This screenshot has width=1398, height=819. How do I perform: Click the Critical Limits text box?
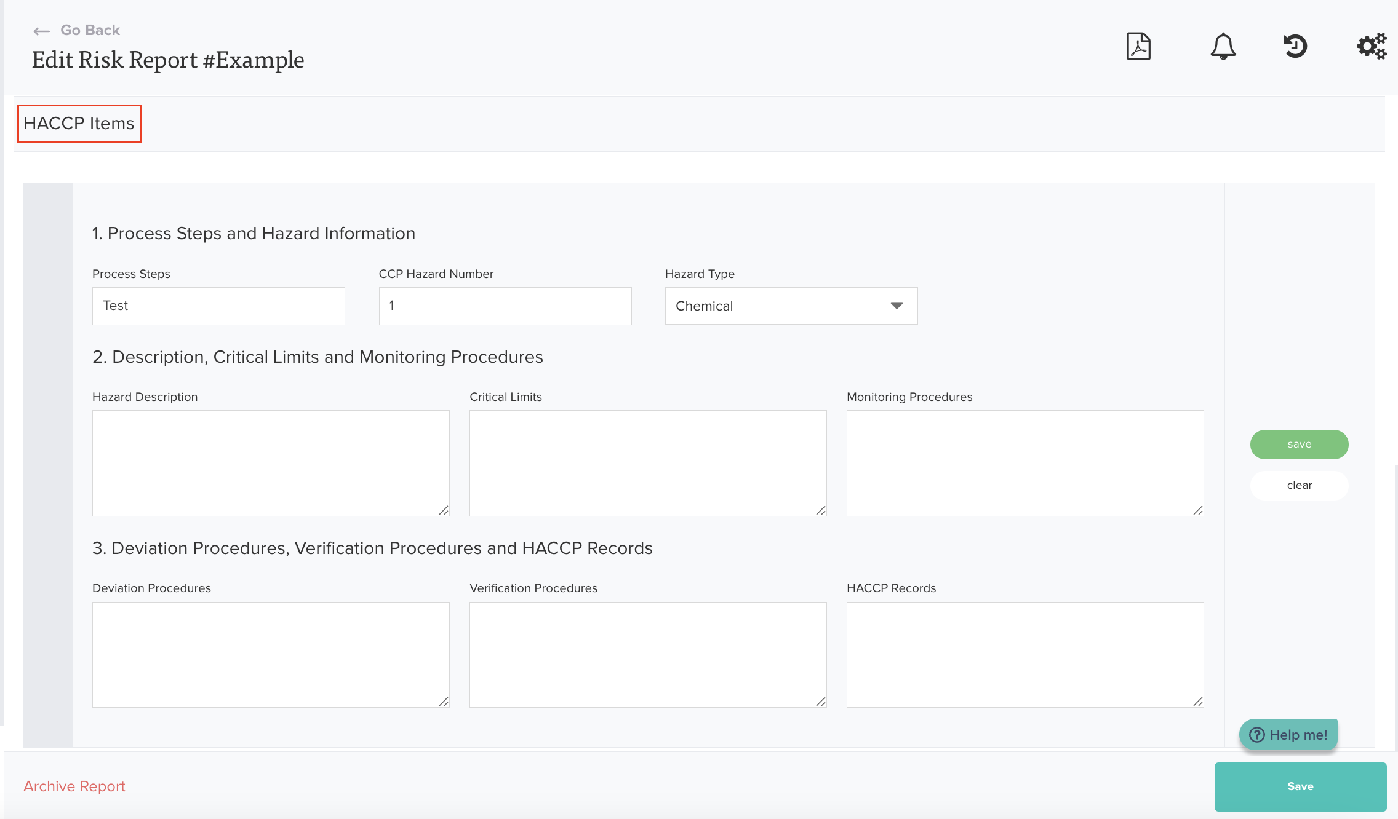coord(647,462)
